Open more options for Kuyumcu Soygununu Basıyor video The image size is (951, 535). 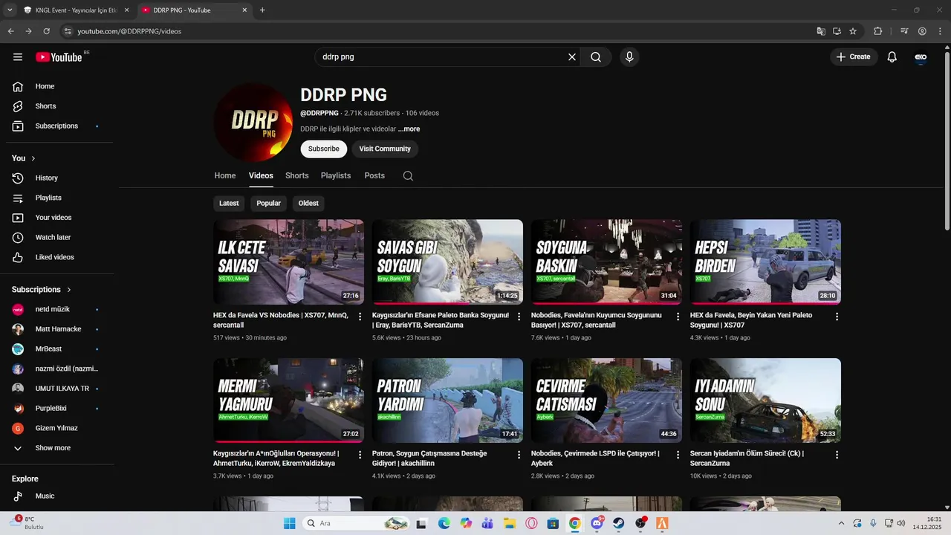(x=678, y=317)
